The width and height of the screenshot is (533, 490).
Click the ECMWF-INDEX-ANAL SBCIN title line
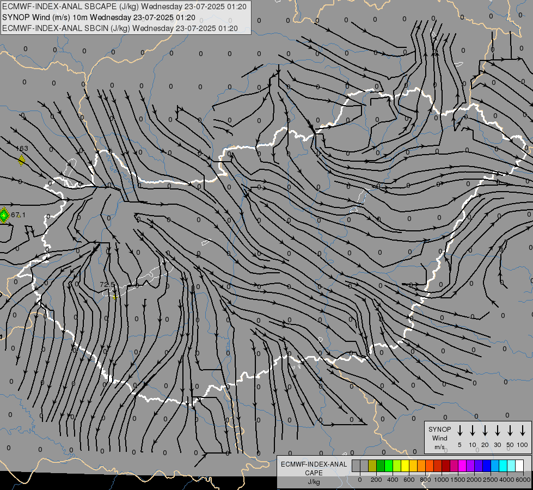click(120, 28)
